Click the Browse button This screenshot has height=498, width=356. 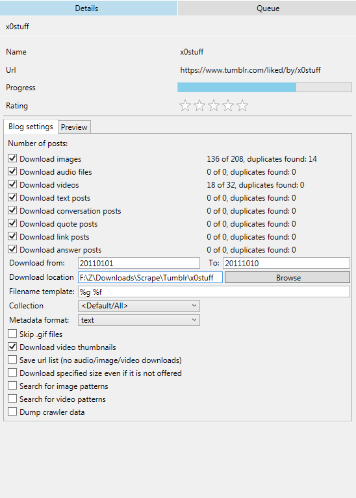[x=287, y=278]
